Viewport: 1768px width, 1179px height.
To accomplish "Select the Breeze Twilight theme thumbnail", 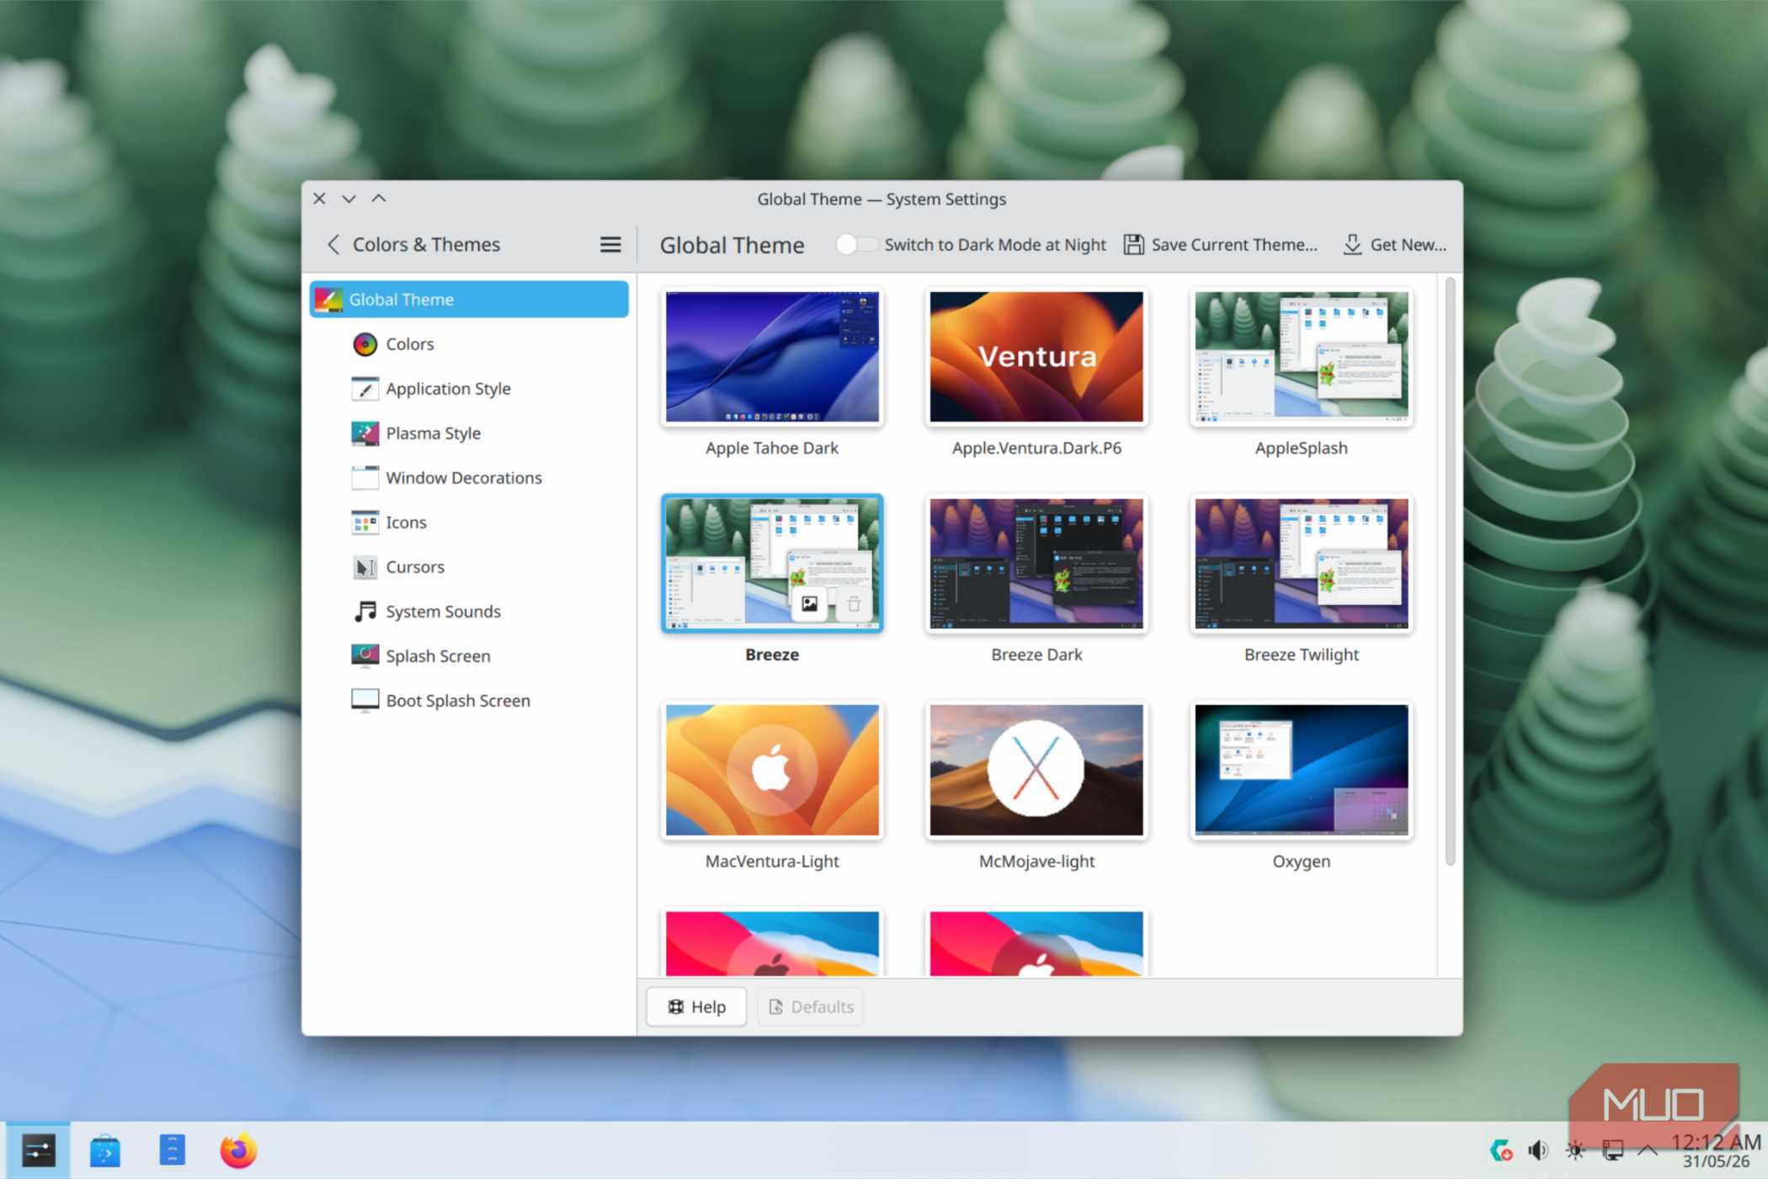I will (x=1301, y=563).
